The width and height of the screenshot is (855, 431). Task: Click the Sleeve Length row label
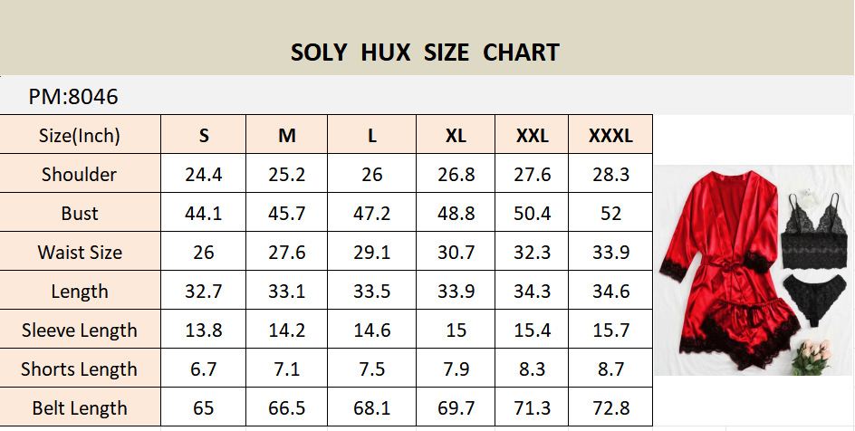click(80, 330)
